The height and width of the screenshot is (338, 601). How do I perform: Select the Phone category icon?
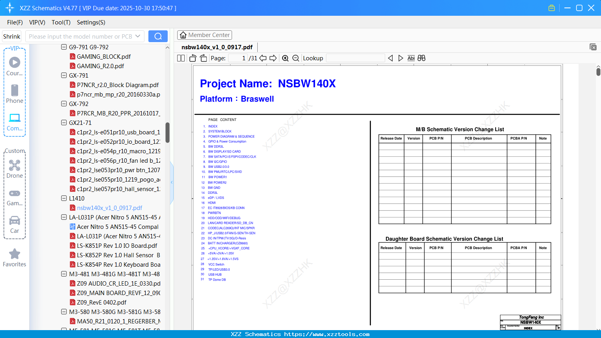15,90
